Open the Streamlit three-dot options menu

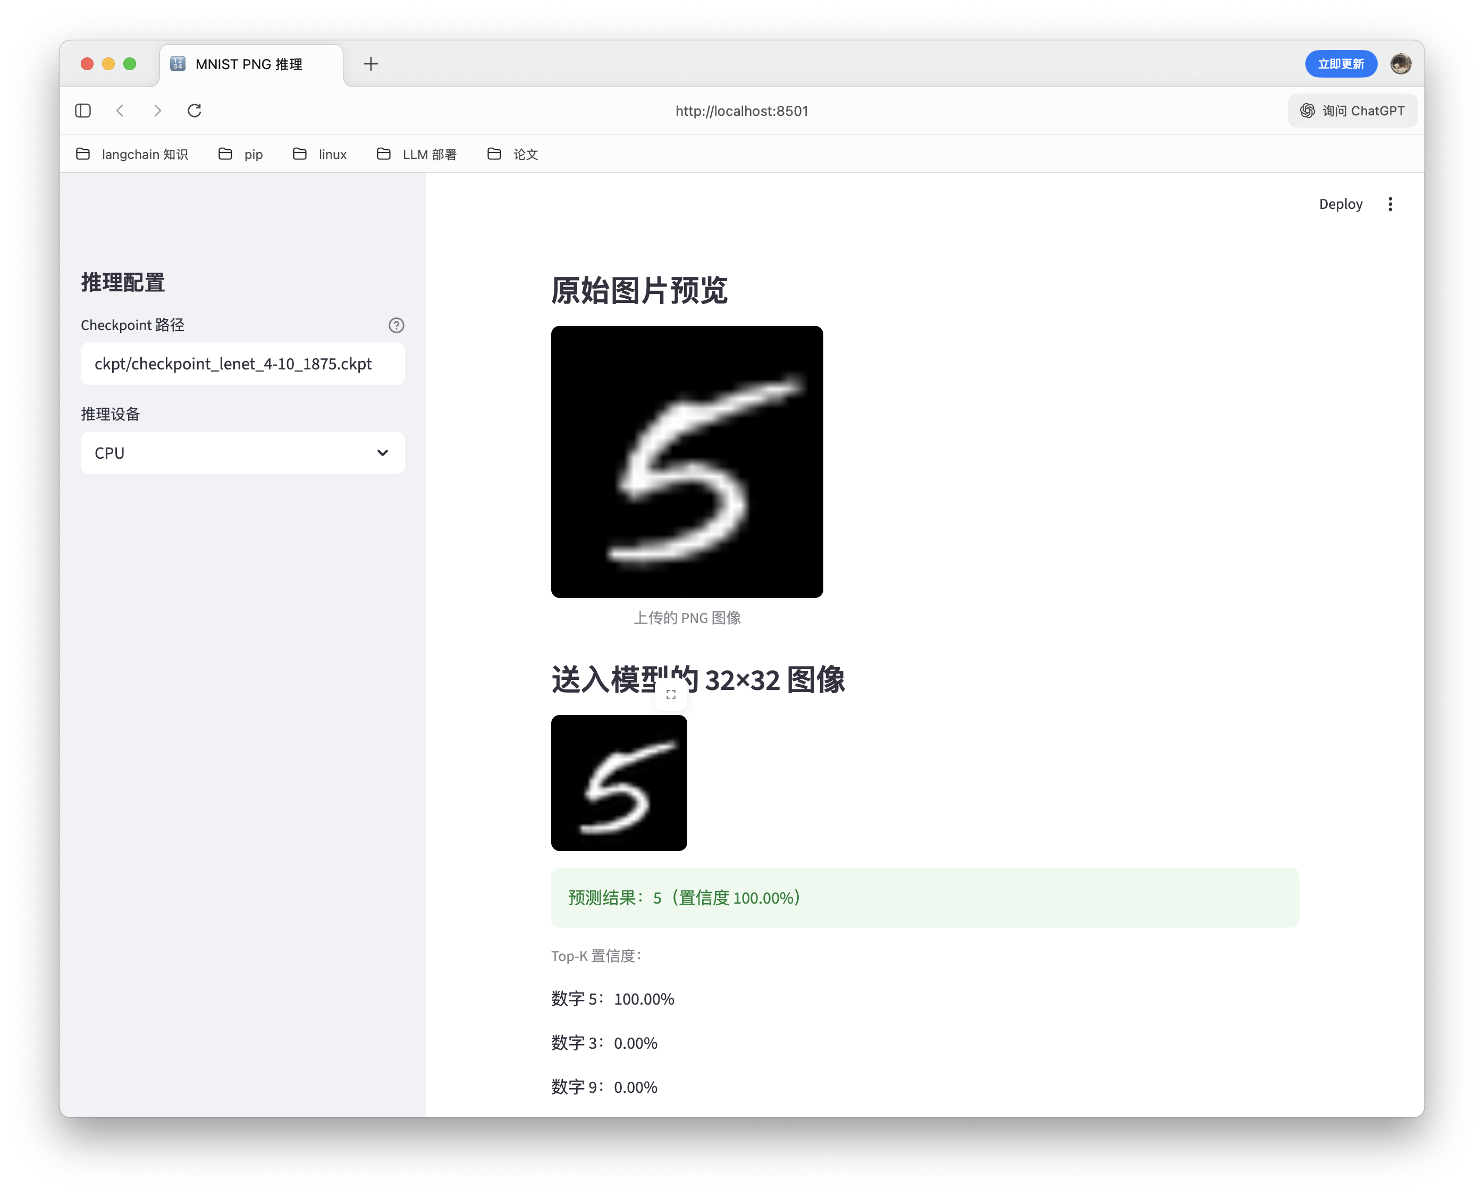pyautogui.click(x=1390, y=204)
